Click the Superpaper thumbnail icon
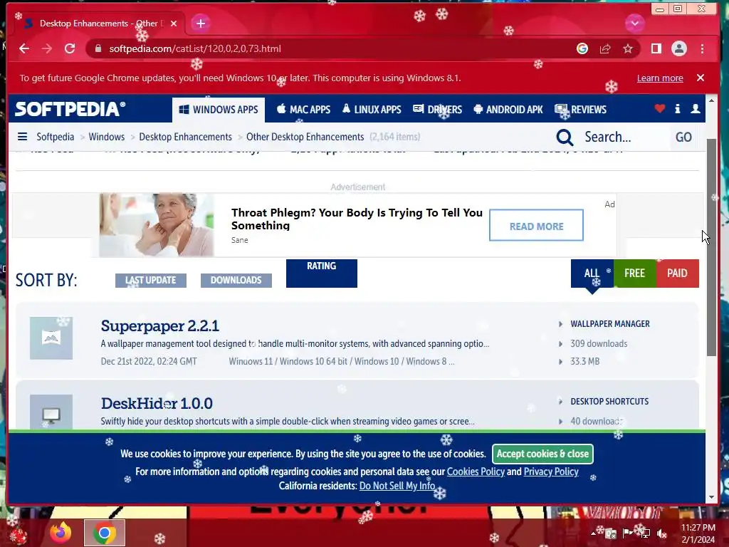The height and width of the screenshot is (547, 729). [x=51, y=338]
